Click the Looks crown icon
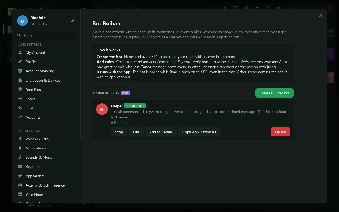The width and height of the screenshot is (339, 212). (20, 99)
